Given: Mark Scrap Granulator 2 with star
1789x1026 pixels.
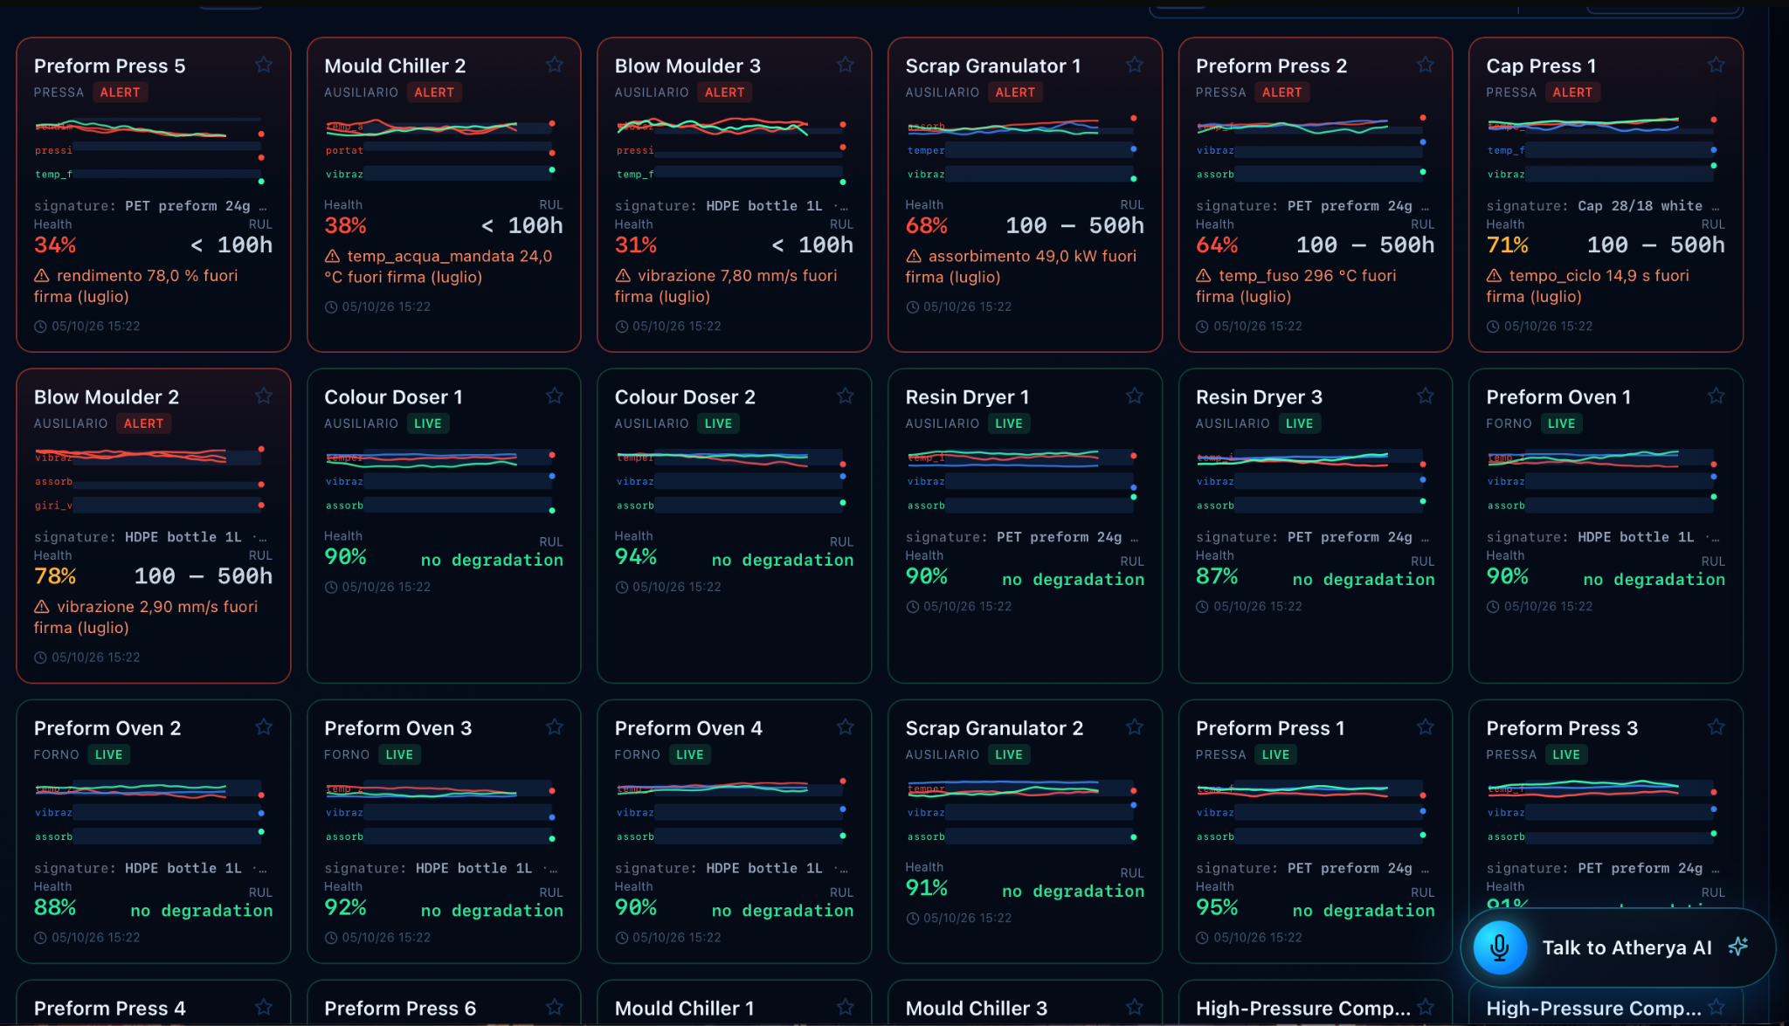Looking at the screenshot, I should (x=1135, y=726).
